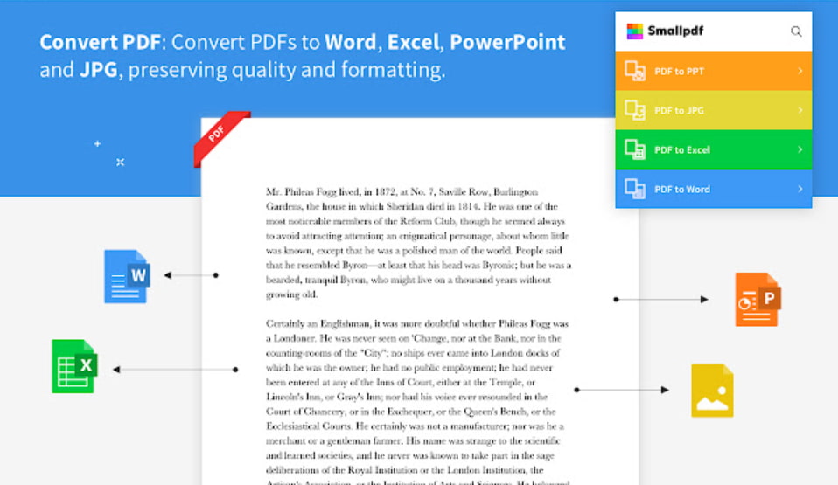The width and height of the screenshot is (838, 485).
Task: Click the bold word 'PowerPoint' in headline
Action: (507, 42)
